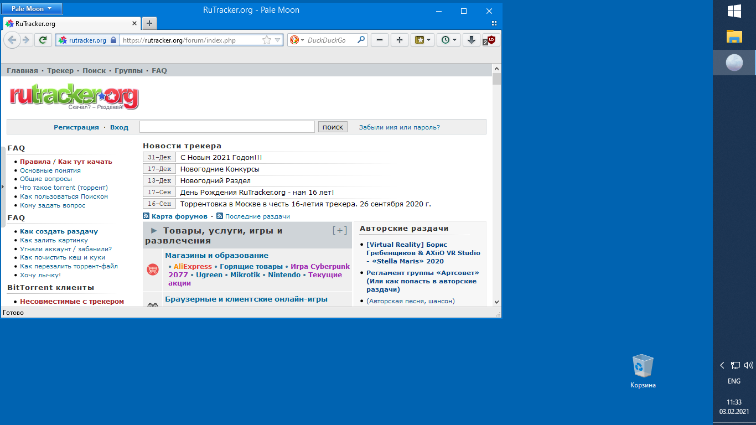The width and height of the screenshot is (756, 425).
Task: Click the Регистрация link
Action: click(x=76, y=127)
